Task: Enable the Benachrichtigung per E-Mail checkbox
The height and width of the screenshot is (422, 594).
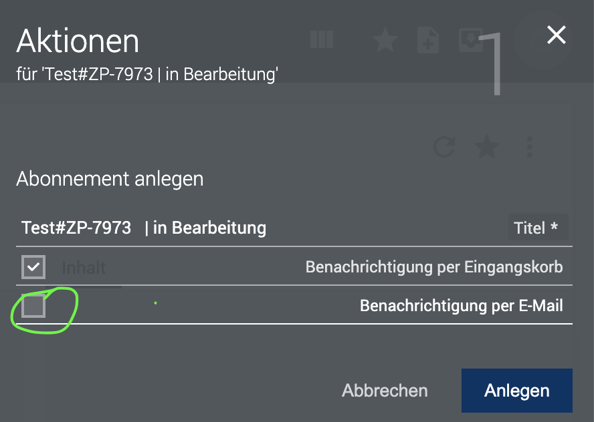Action: click(33, 306)
